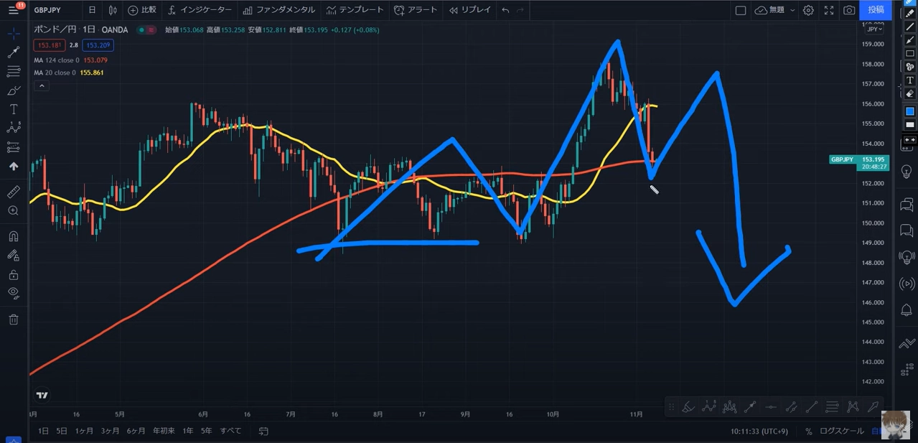Image resolution: width=918 pixels, height=443 pixels.
Task: Toggle lock all drawings
Action: pyautogui.click(x=13, y=274)
